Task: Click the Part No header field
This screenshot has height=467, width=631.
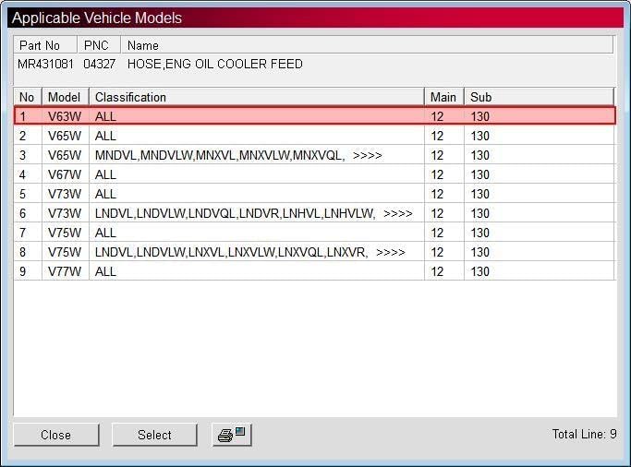Action: point(45,45)
